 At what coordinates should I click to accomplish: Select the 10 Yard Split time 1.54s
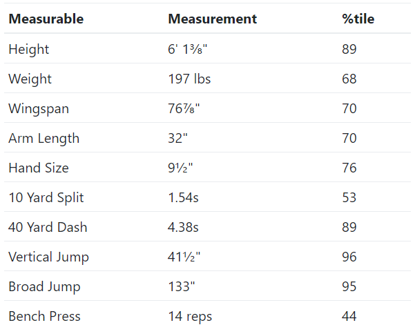coord(183,198)
